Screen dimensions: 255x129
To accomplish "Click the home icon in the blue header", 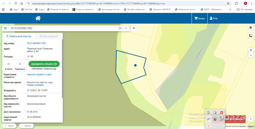I will tap(38, 18).
